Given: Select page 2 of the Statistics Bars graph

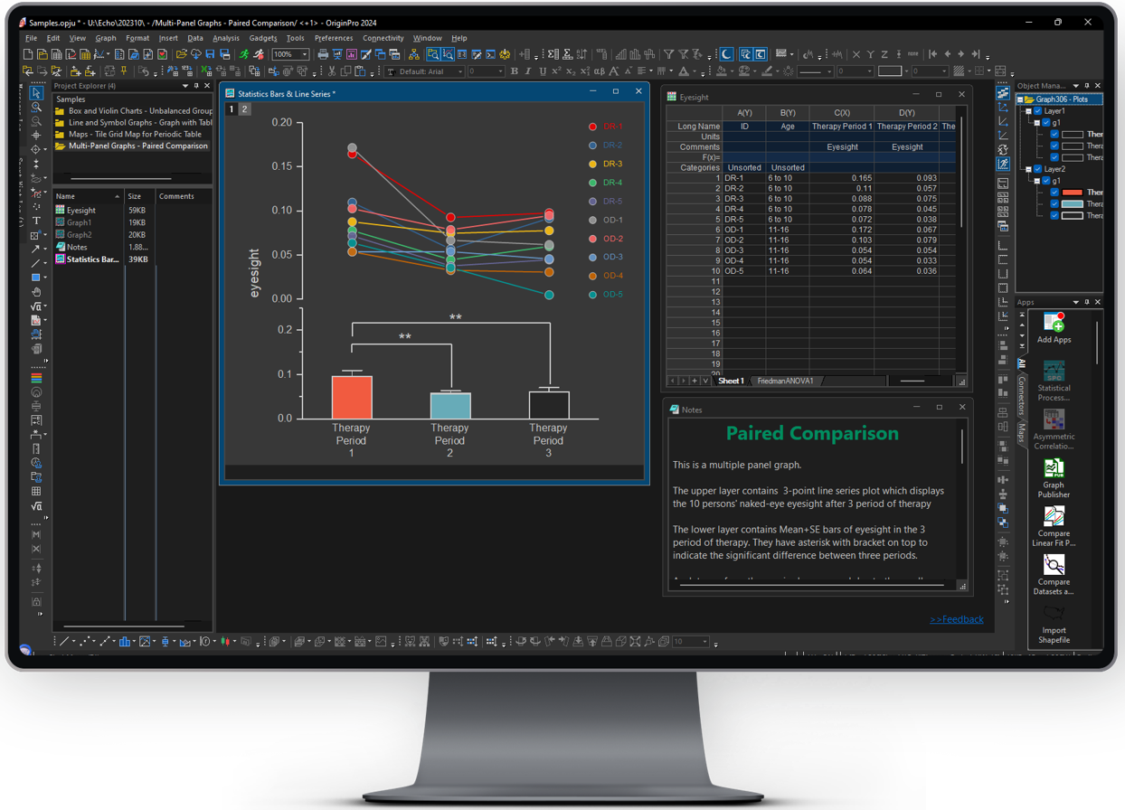Looking at the screenshot, I should tap(242, 108).
